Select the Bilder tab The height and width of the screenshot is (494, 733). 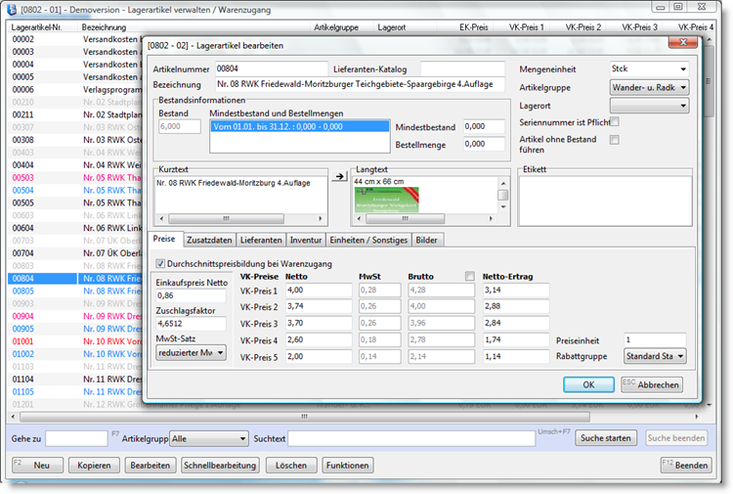(426, 240)
